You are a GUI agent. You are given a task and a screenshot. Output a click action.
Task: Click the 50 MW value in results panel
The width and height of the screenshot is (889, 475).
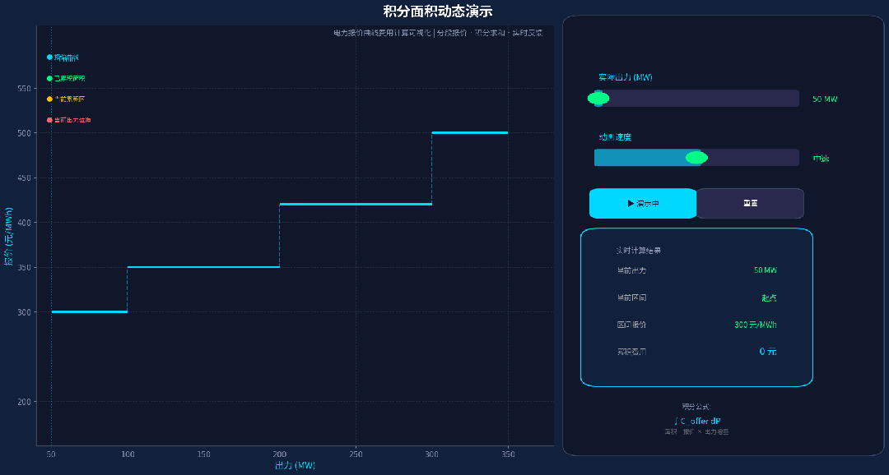pyautogui.click(x=766, y=270)
